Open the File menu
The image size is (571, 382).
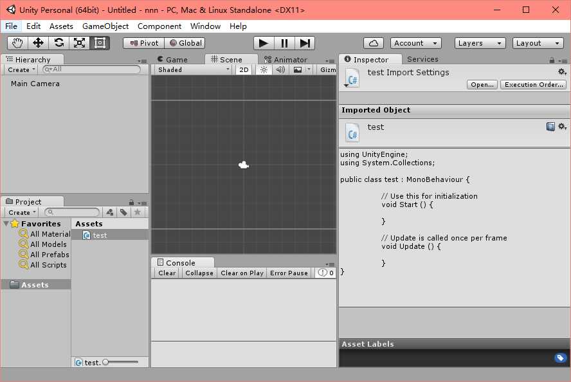tap(11, 26)
